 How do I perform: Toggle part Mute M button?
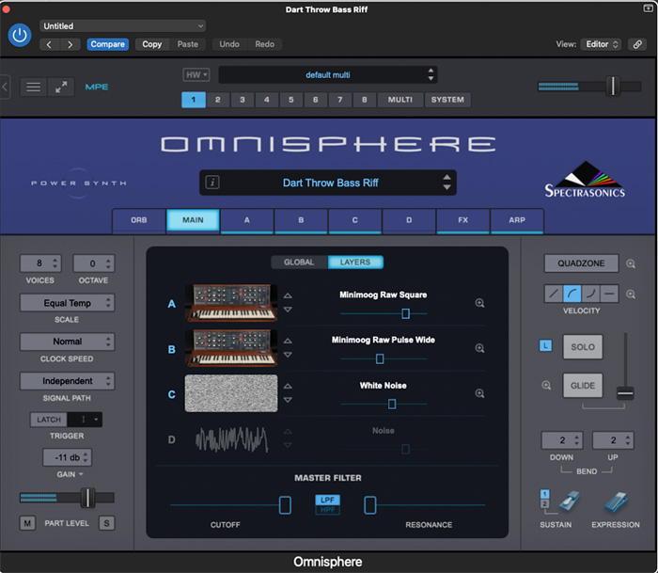coord(27,523)
